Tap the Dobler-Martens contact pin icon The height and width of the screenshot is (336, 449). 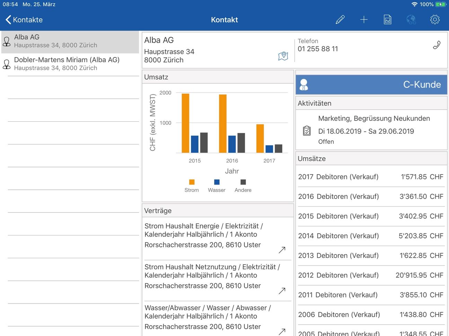(x=7, y=64)
